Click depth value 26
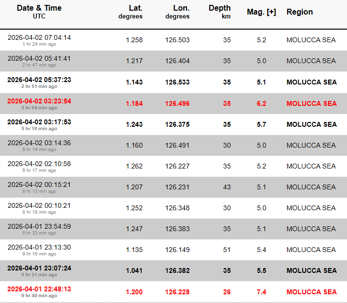347x303 pixels. pyautogui.click(x=227, y=292)
